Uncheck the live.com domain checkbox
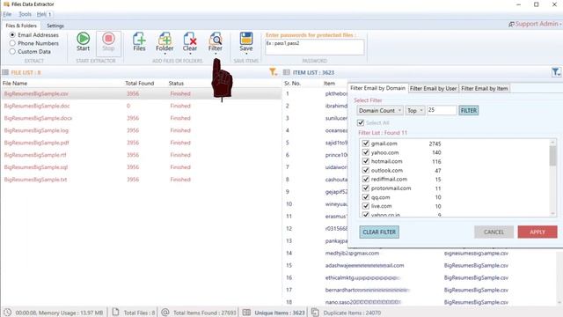This screenshot has width=563, height=317. (x=366, y=206)
